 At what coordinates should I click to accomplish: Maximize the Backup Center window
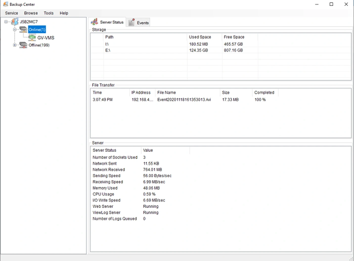(x=331, y=4)
